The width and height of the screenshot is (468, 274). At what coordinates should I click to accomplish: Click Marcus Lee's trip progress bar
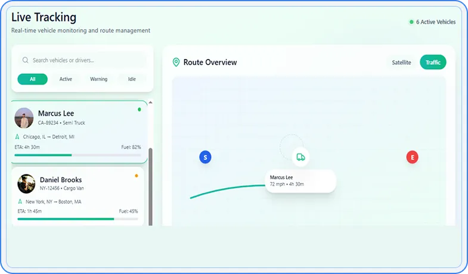(x=78, y=155)
